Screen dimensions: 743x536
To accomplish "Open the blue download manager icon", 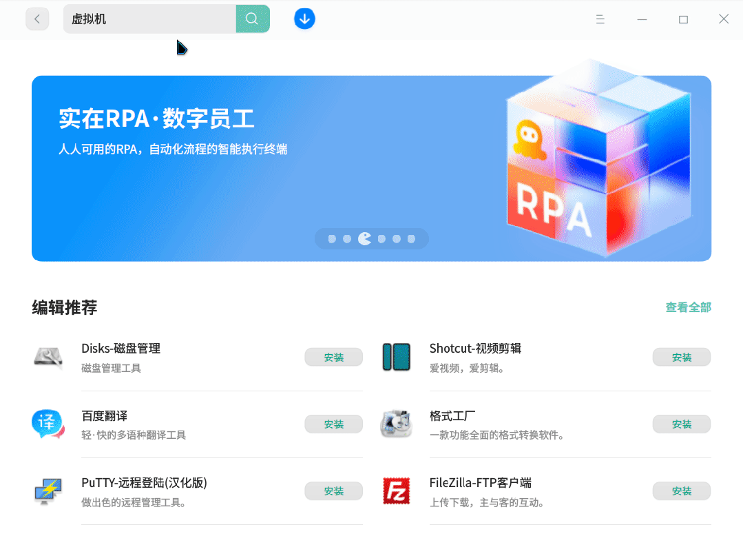I will (x=304, y=19).
